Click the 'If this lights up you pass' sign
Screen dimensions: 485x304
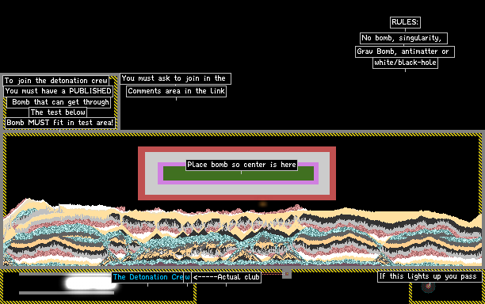(430, 276)
